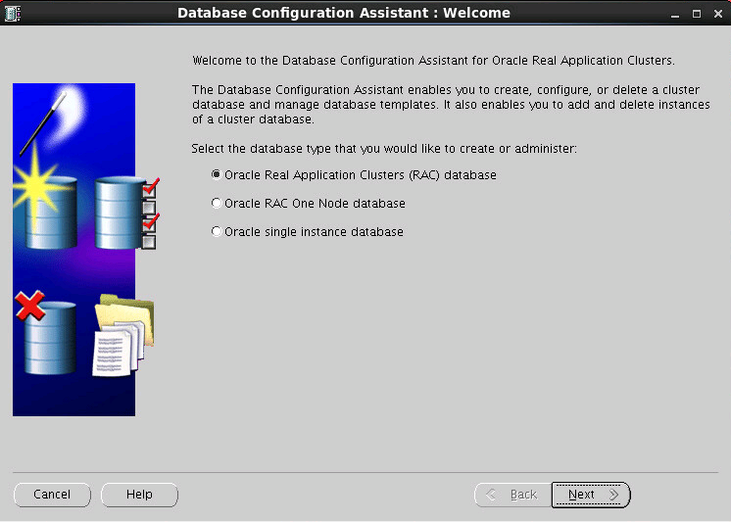Click the application icon in title bar
The image size is (731, 522).
13,13
